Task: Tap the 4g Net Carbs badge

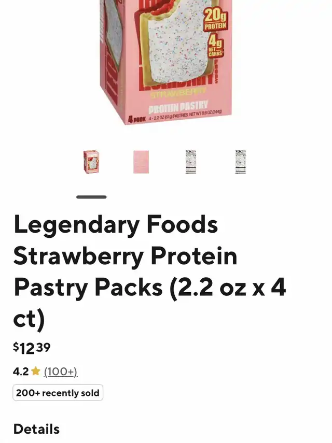Action: [x=215, y=46]
